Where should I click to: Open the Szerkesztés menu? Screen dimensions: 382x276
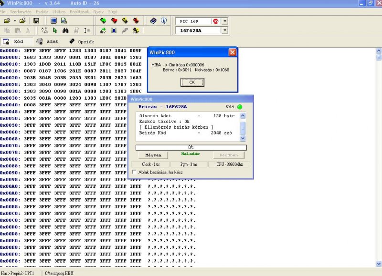[21, 11]
